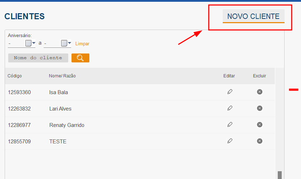
Task: Expand the second date dropdown arrow
Action: pyautogui.click(x=69, y=43)
